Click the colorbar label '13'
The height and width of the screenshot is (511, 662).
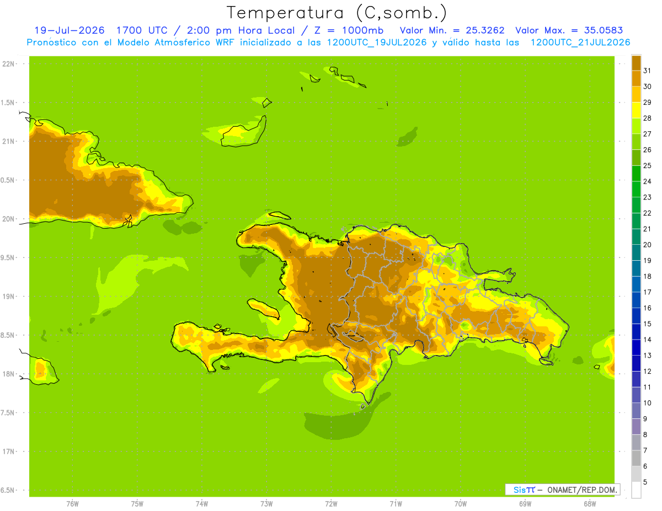[647, 355]
